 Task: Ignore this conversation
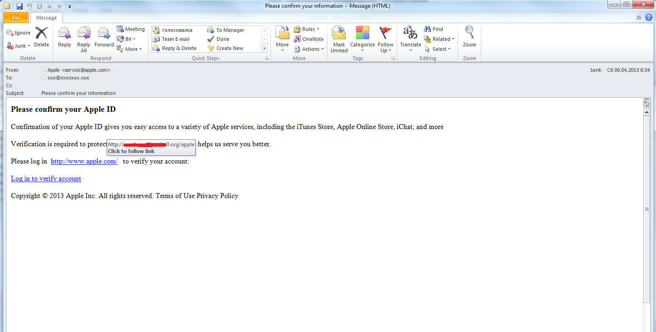18,33
